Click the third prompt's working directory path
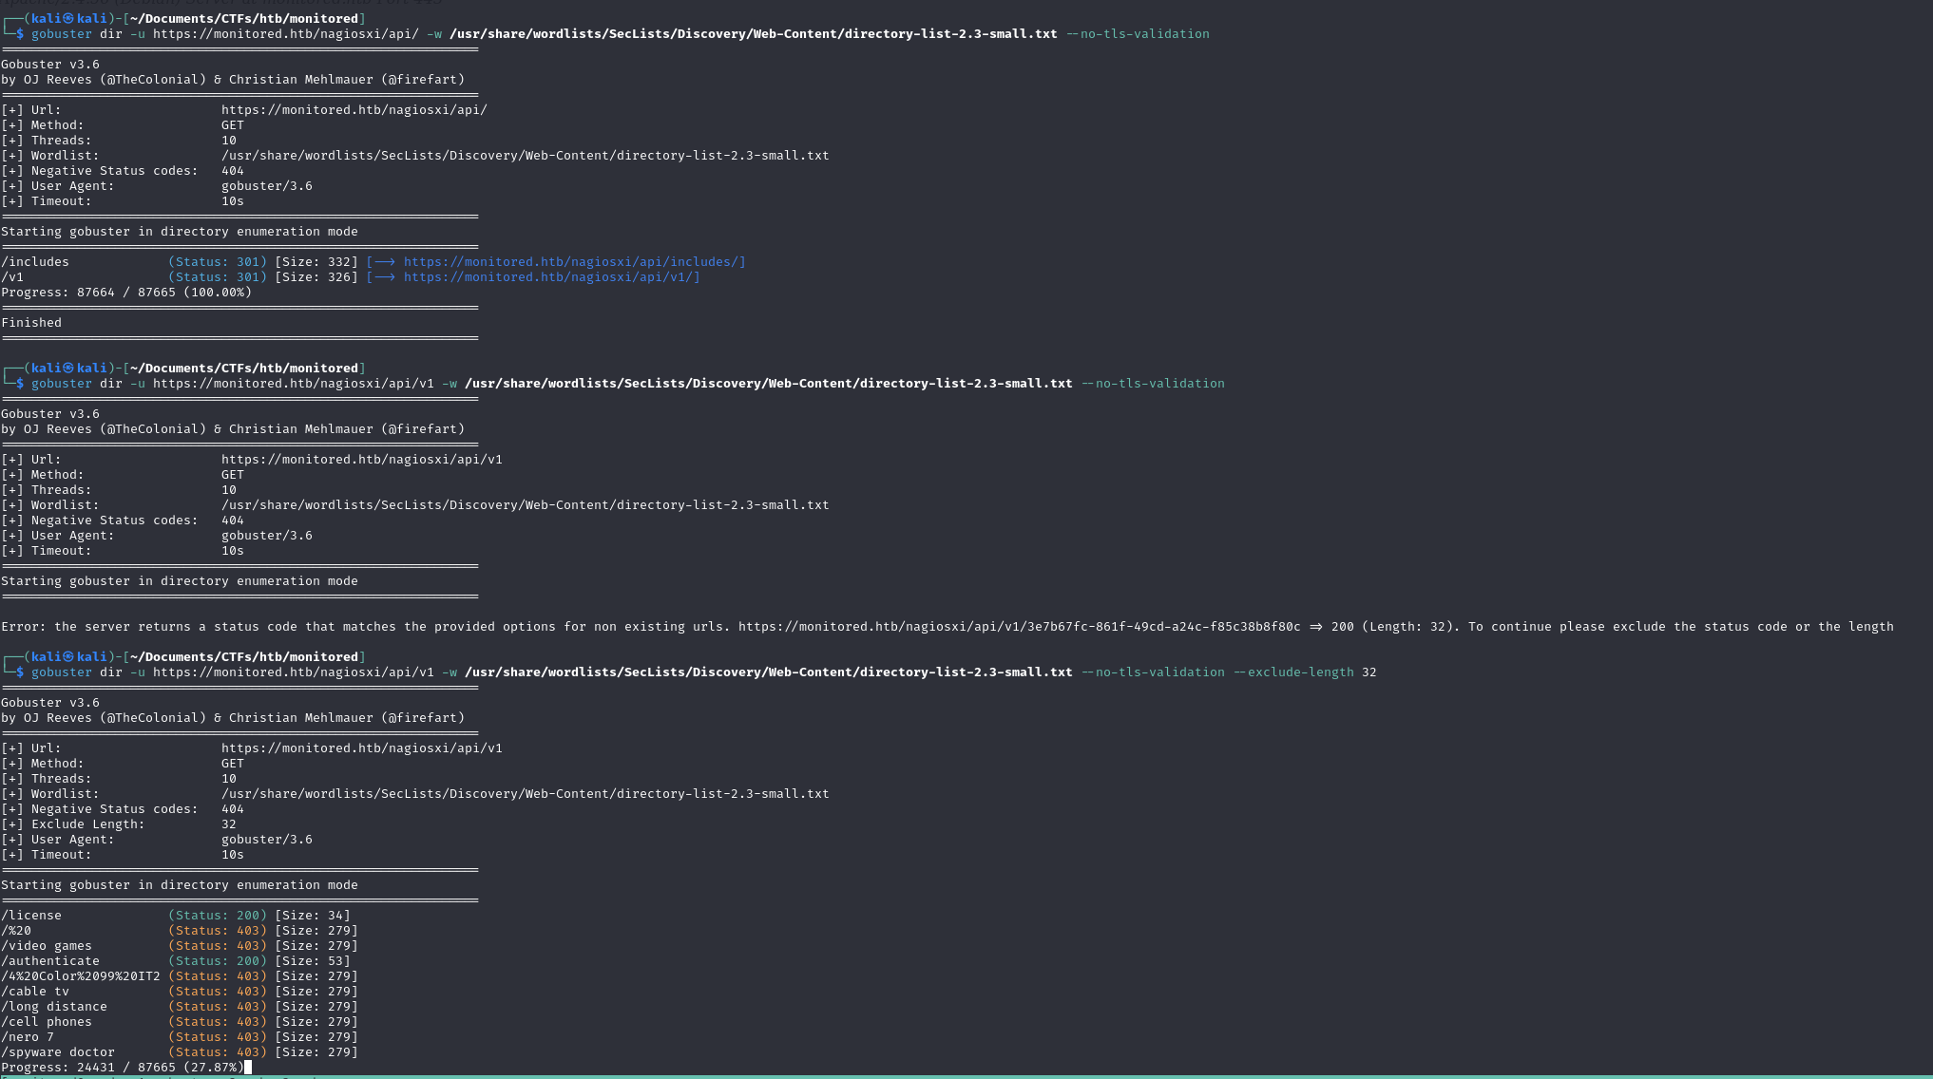The image size is (1933, 1079). (244, 657)
